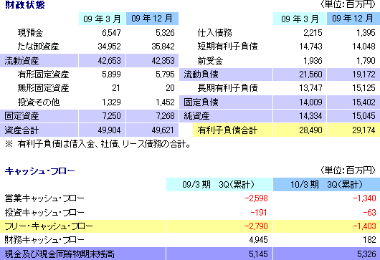Click the 短期有利子負債 row label

pos(227,47)
